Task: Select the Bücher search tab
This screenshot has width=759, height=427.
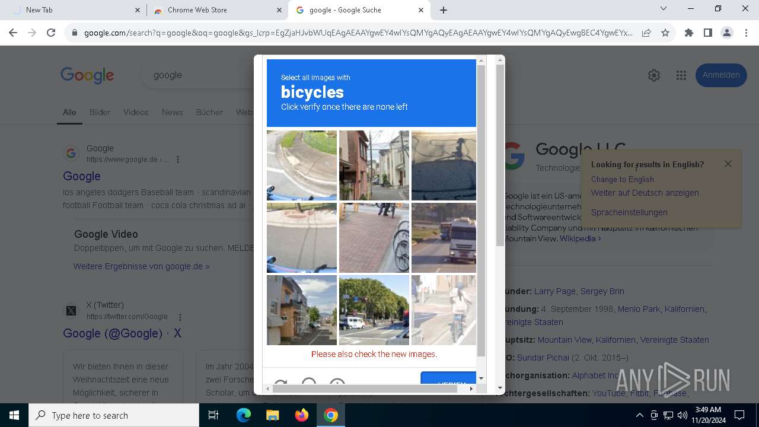Action: point(209,112)
